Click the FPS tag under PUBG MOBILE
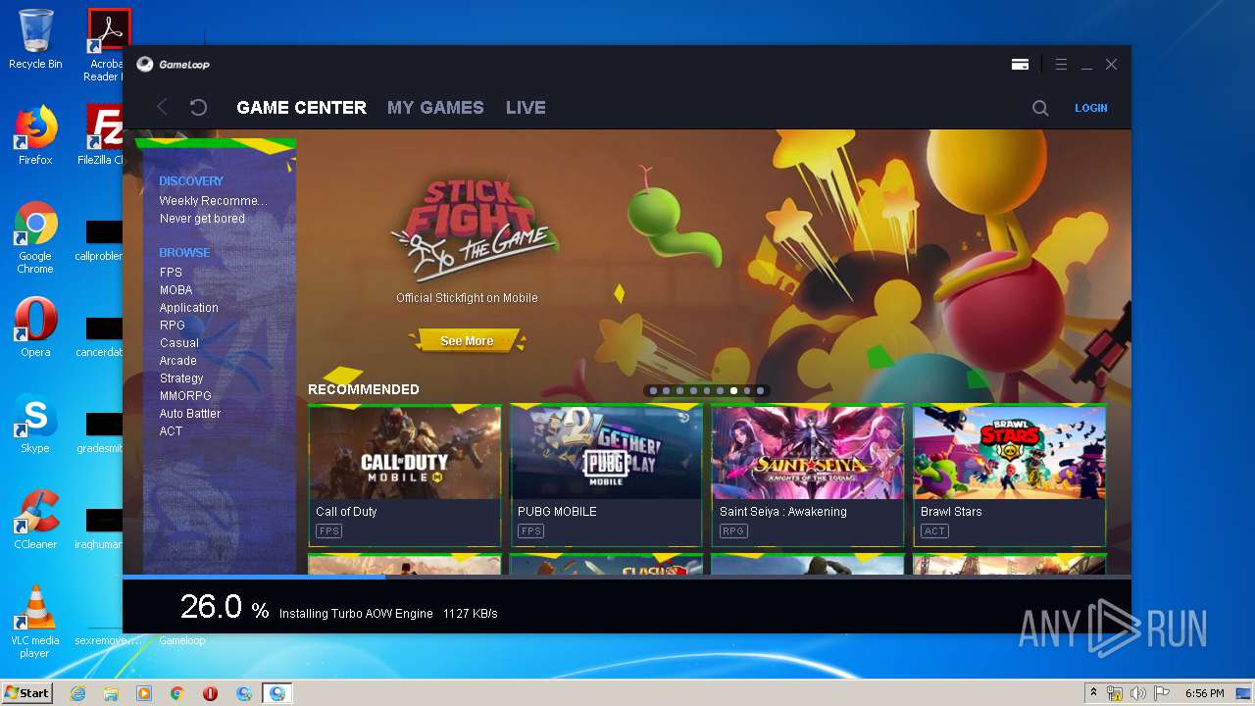Image resolution: width=1255 pixels, height=706 pixels. [530, 531]
